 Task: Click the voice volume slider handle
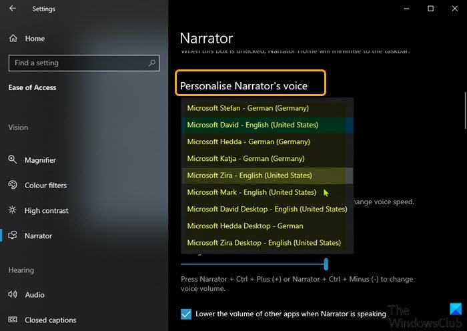pos(326,264)
